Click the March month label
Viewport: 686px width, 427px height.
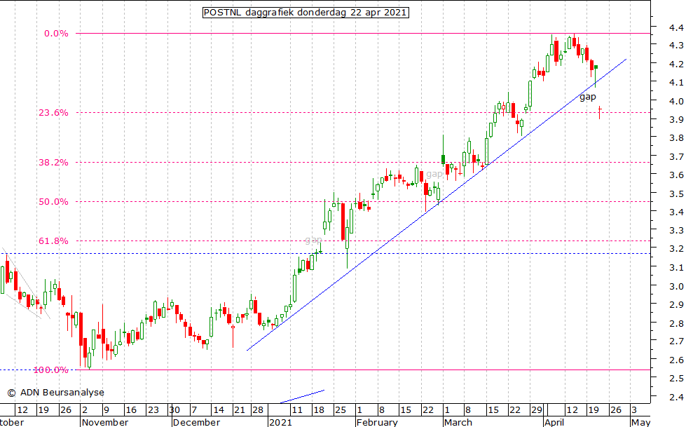coord(458,423)
